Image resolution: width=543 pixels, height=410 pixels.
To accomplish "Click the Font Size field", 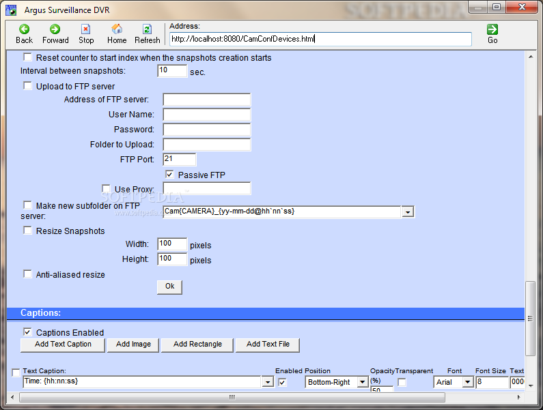I will click(492, 382).
